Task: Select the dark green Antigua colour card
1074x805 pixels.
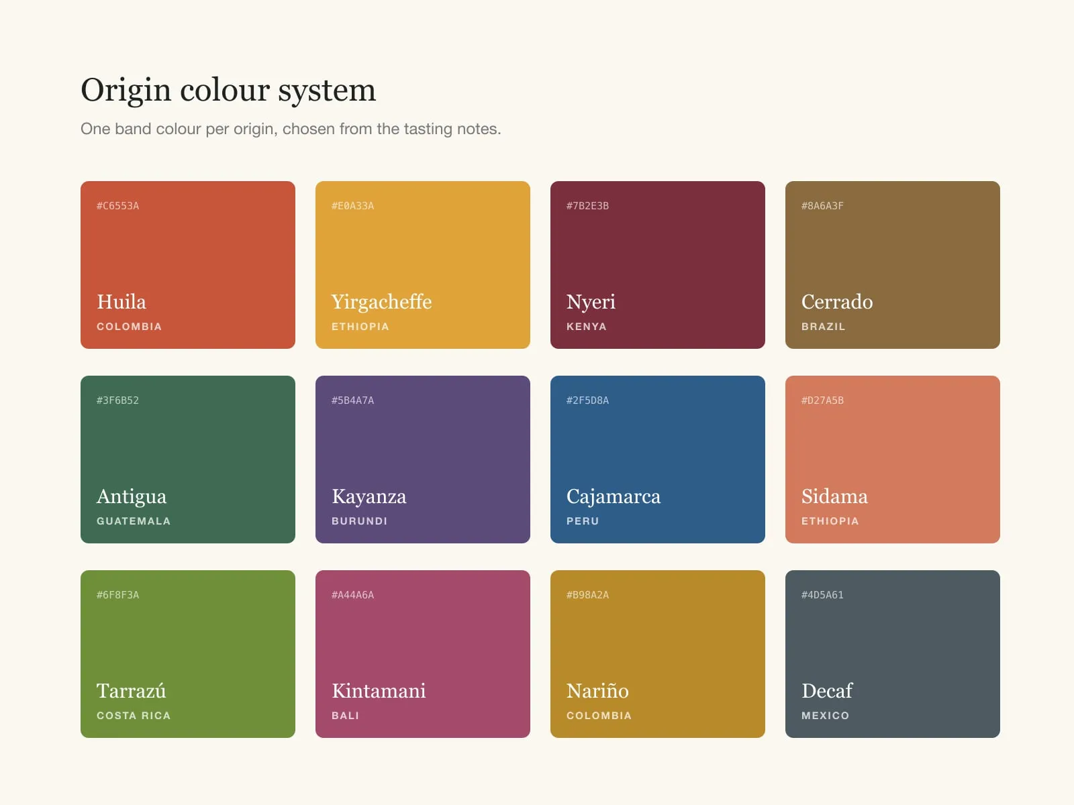Action: click(188, 460)
